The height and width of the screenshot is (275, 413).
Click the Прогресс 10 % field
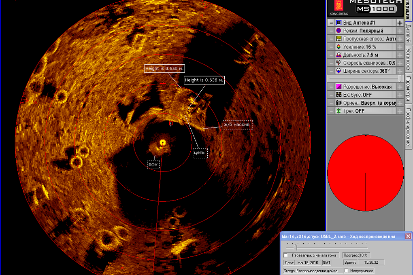pos(357,255)
